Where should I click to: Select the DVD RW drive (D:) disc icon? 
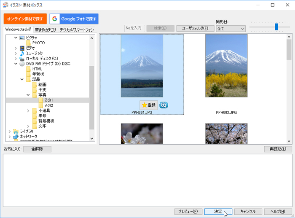pyautogui.click(x=22, y=64)
